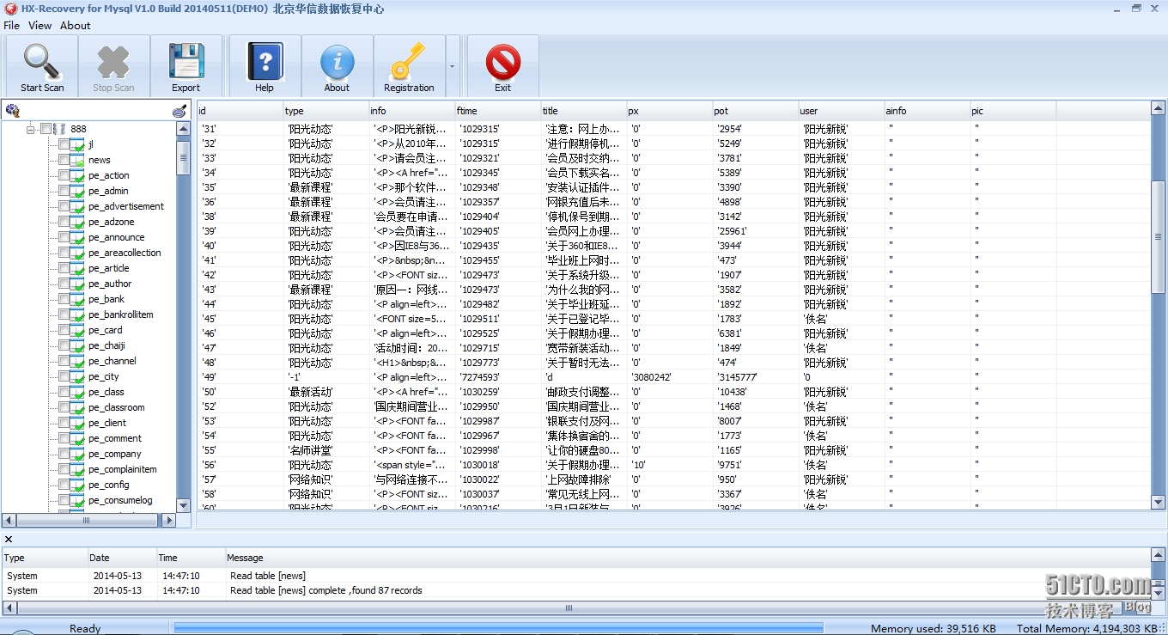Click the pot column header
The height and width of the screenshot is (635, 1168).
point(756,111)
